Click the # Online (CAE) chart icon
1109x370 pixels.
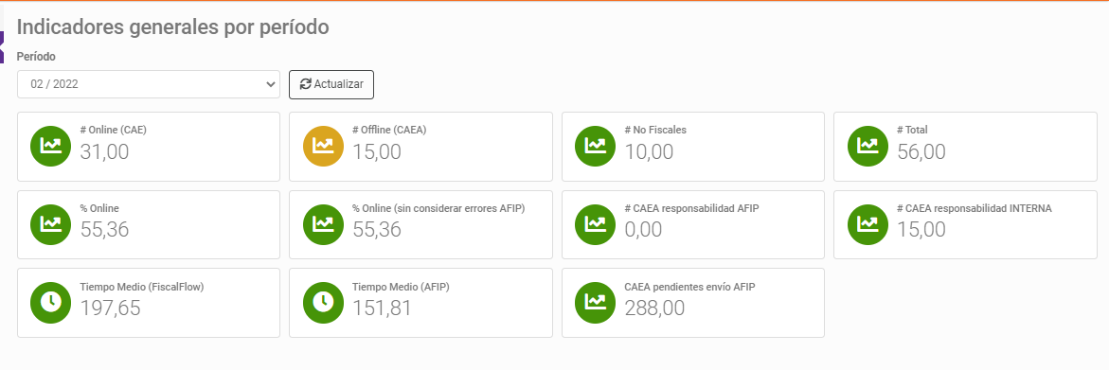(x=51, y=146)
